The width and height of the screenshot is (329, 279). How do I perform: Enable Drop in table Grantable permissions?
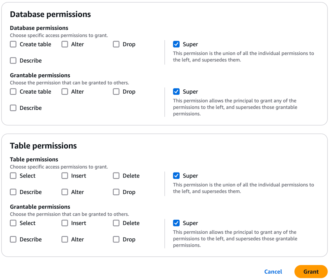[116, 240]
